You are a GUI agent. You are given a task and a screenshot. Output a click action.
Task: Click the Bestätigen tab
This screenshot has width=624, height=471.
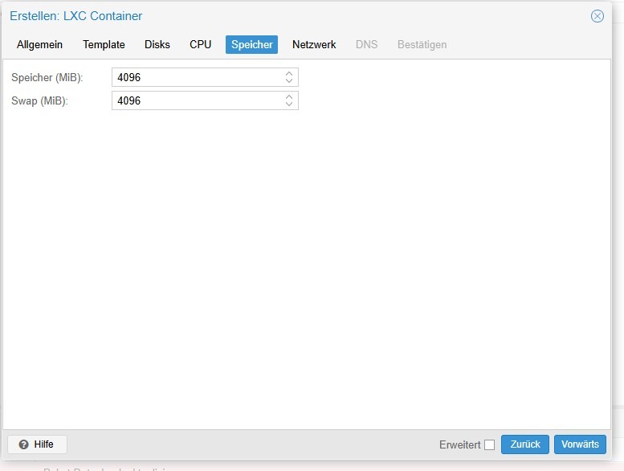coord(422,44)
